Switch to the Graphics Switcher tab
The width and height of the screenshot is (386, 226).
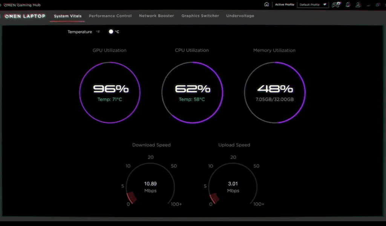[x=200, y=16]
